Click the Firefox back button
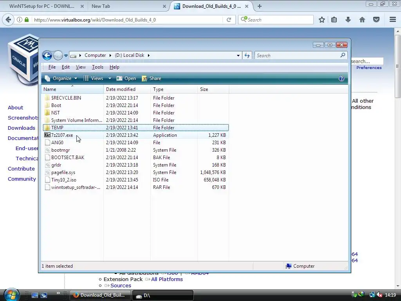The width and height of the screenshot is (401, 301). (x=9, y=20)
